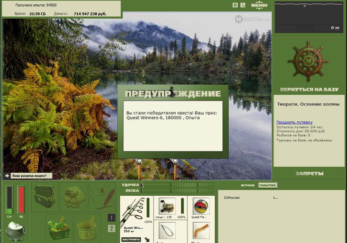
Task: Switch to the ИГРОКИ tab
Action: tap(248, 185)
